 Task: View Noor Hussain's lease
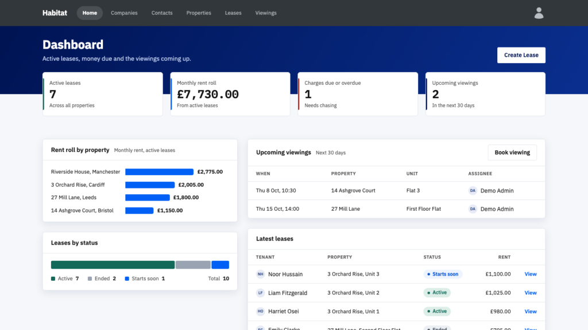click(x=530, y=274)
